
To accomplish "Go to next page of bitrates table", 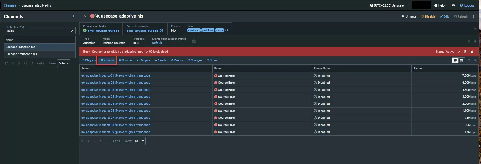I will (95, 141).
